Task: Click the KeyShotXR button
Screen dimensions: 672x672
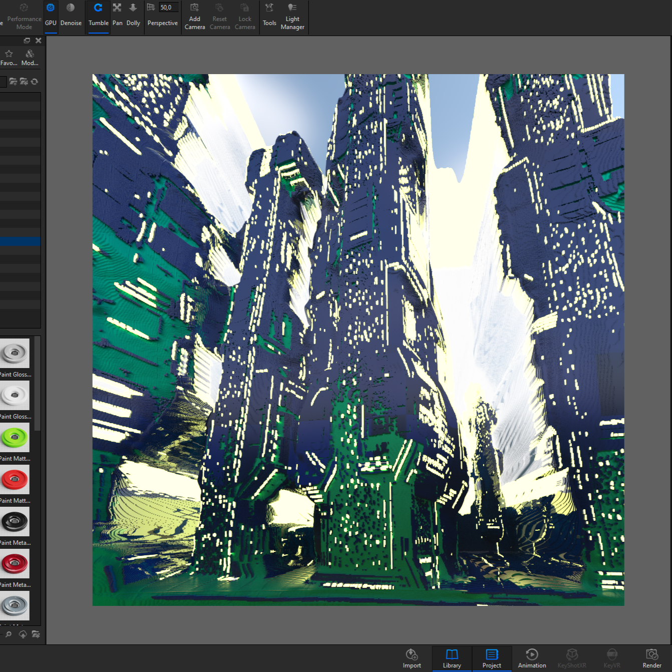Action: click(572, 658)
